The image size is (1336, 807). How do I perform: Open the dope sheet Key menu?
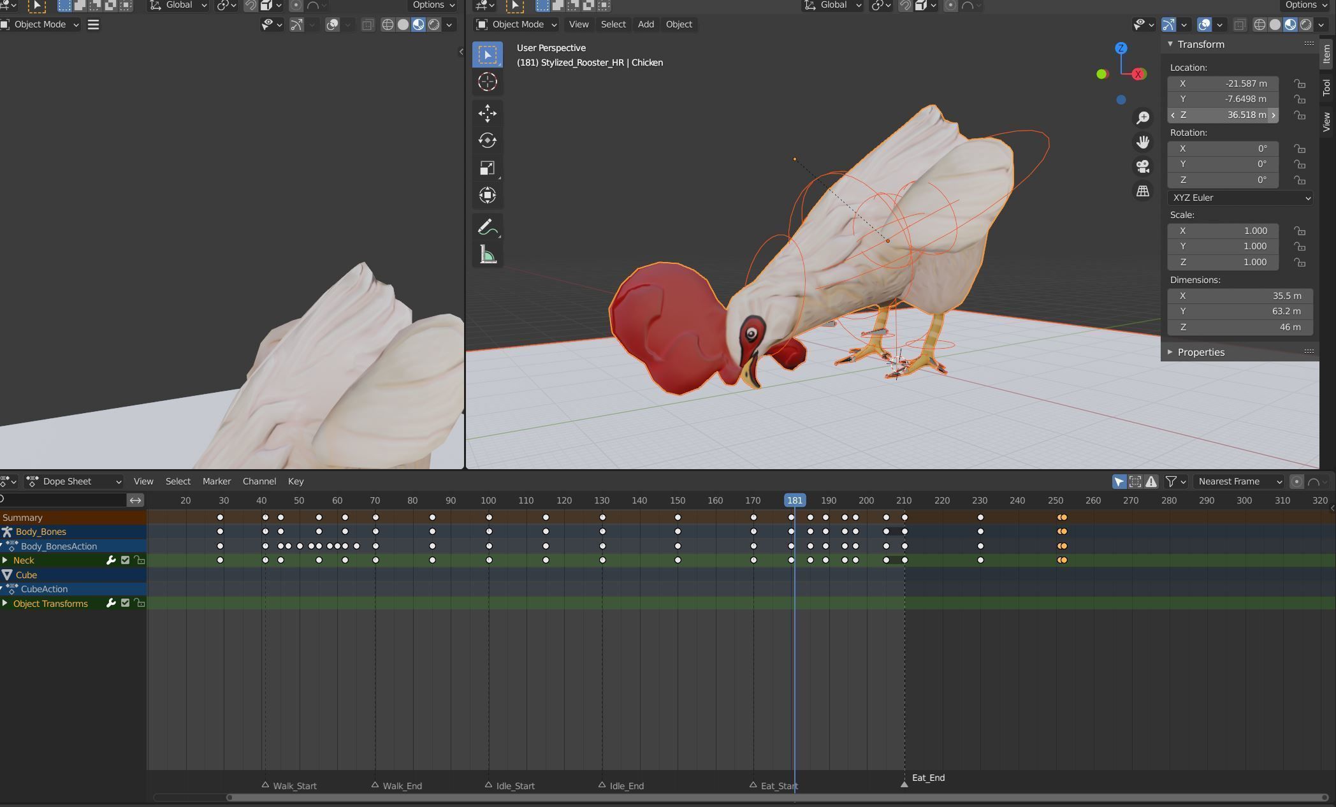point(296,481)
